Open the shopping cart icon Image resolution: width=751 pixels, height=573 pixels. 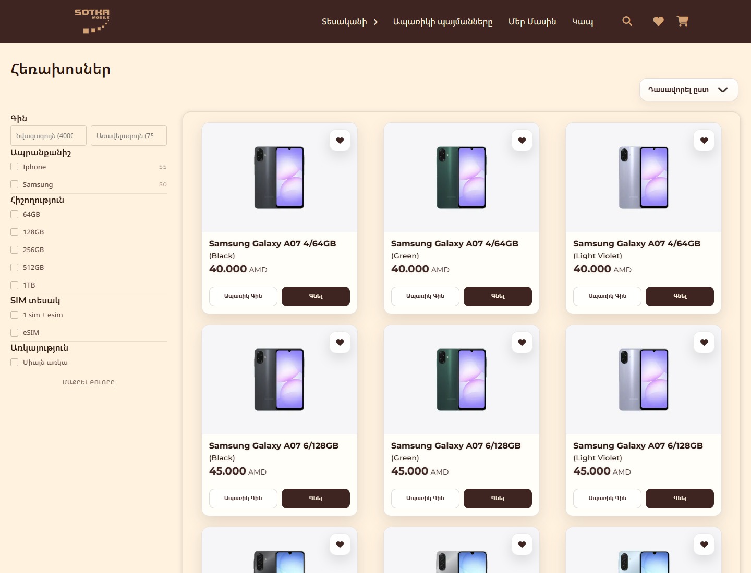click(683, 21)
